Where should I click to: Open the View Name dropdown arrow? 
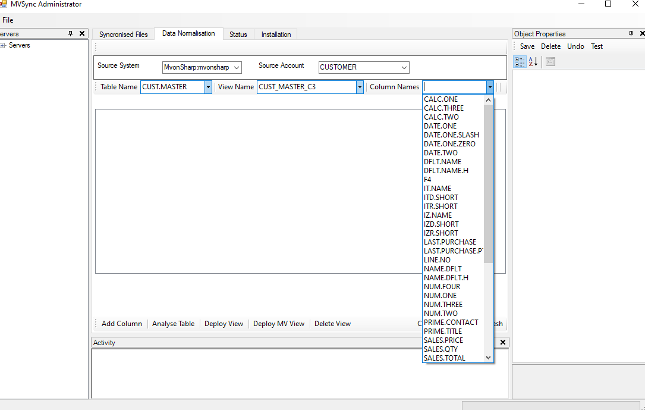pos(360,87)
